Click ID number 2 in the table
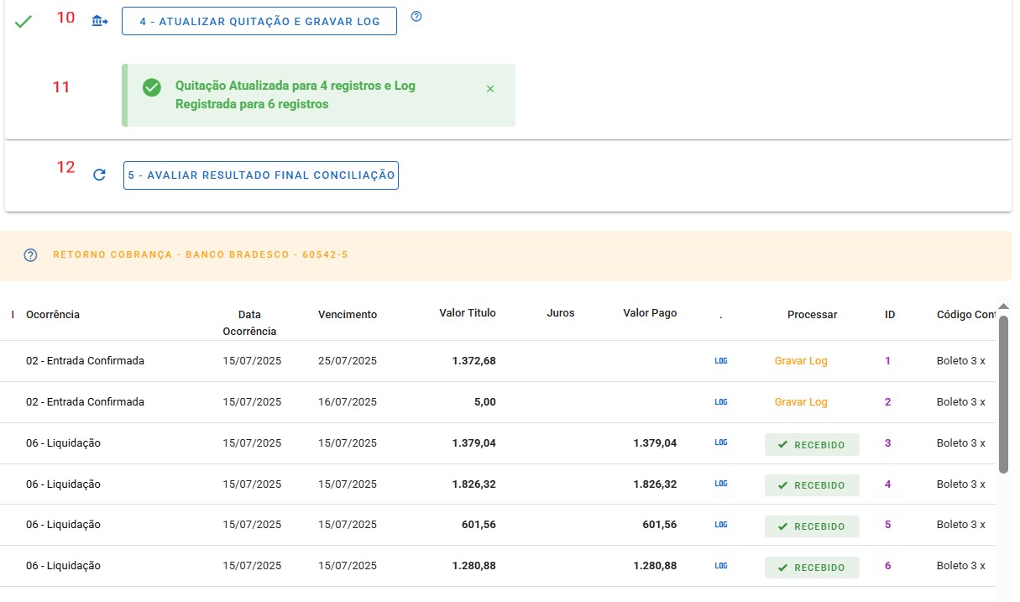Viewport: 1020px width, 602px height. (x=888, y=402)
